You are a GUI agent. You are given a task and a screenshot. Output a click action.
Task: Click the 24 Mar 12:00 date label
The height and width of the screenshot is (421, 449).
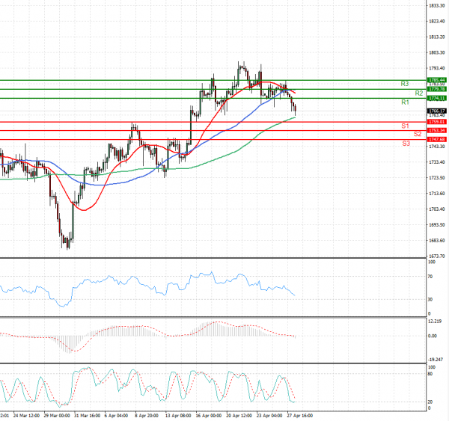26,416
